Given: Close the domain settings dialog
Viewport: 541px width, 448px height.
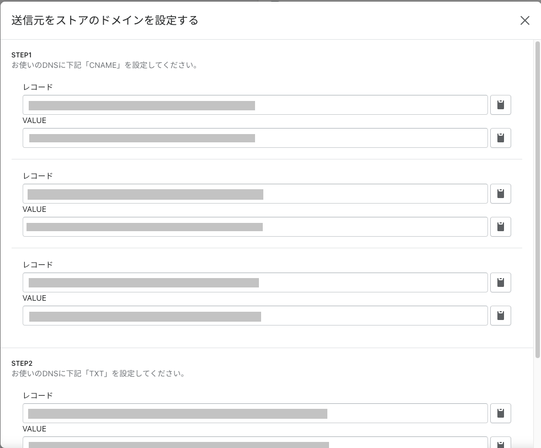Looking at the screenshot, I should click(x=524, y=20).
